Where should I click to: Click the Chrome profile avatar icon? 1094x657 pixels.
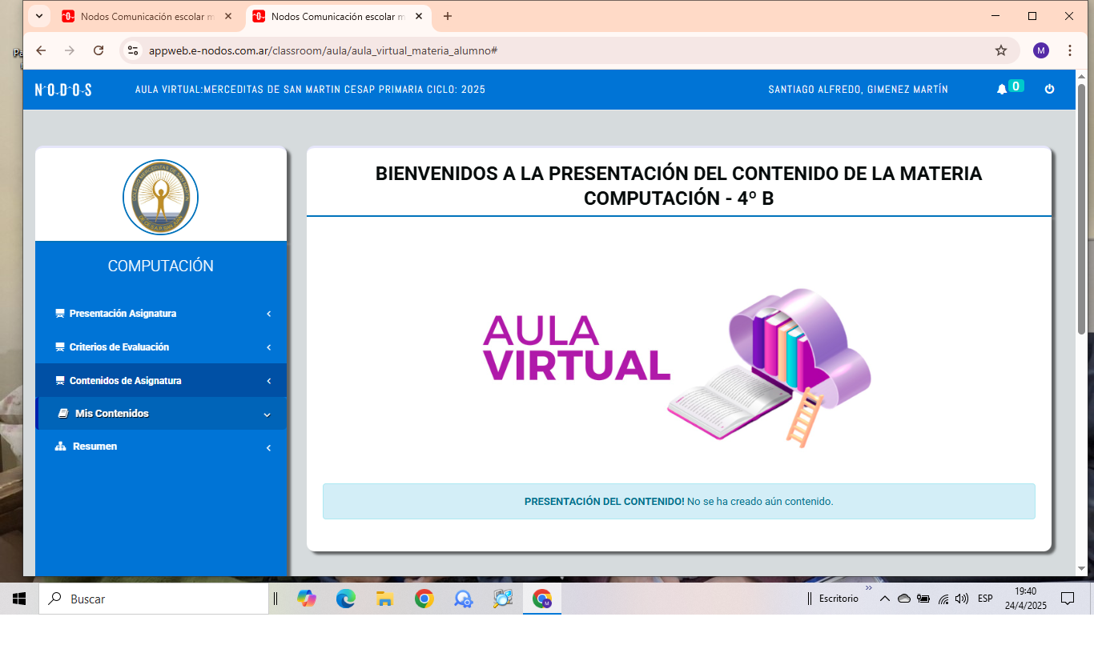[x=1040, y=50]
